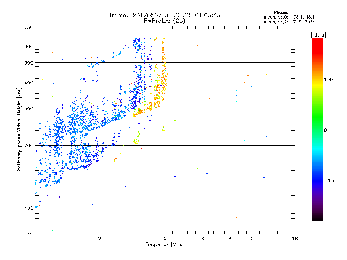Click the '300' y-axis tick label
Image resolution: width=347 pixels, height=260 pixels.
tap(29, 109)
